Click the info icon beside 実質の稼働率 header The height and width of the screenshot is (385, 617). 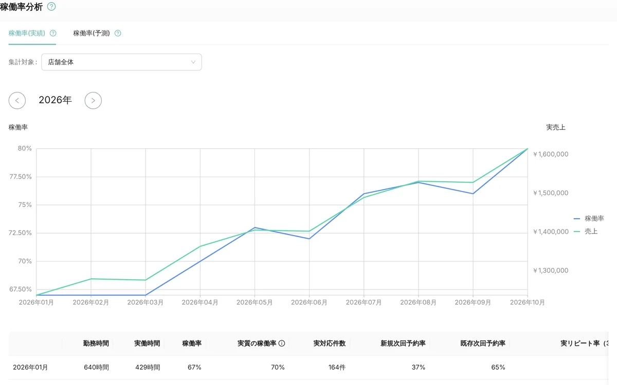[282, 343]
